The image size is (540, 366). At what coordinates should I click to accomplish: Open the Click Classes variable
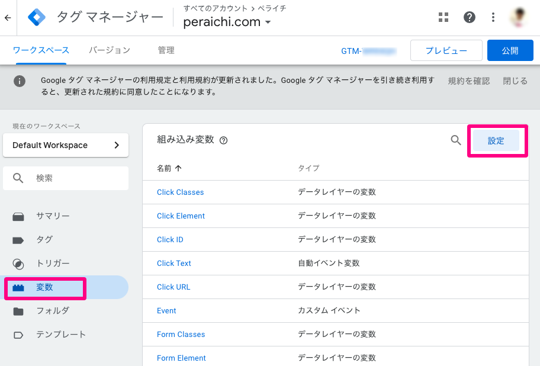pyautogui.click(x=180, y=192)
